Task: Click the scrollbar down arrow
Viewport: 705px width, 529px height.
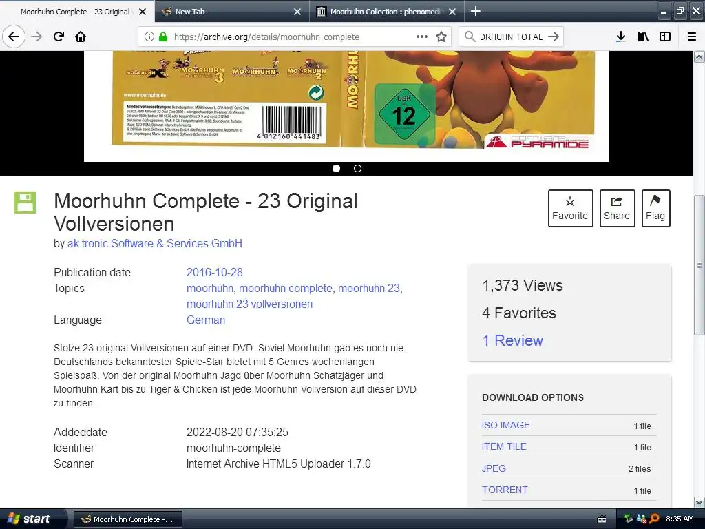Action: (x=699, y=502)
